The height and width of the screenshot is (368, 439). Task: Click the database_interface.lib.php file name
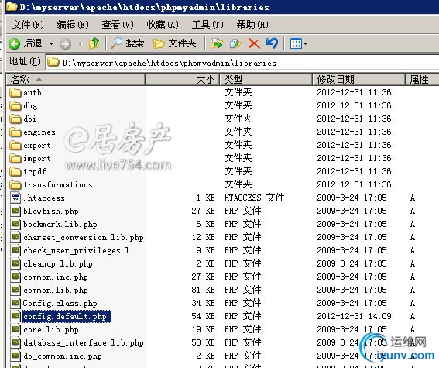click(x=84, y=342)
